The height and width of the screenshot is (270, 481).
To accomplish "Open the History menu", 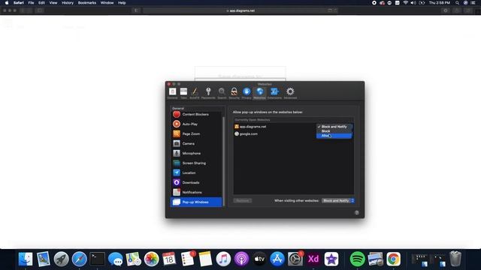I will pyautogui.click(x=68, y=3).
